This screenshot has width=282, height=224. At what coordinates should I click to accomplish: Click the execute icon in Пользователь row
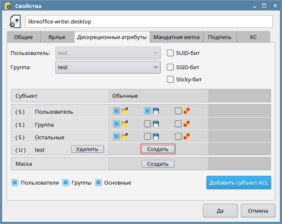point(187,111)
